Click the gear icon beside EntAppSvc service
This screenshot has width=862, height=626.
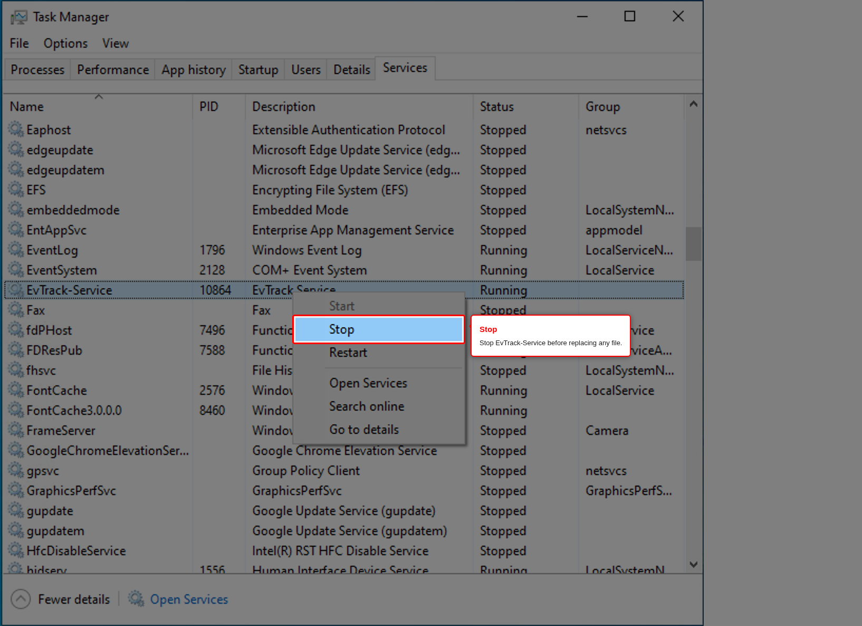16,230
